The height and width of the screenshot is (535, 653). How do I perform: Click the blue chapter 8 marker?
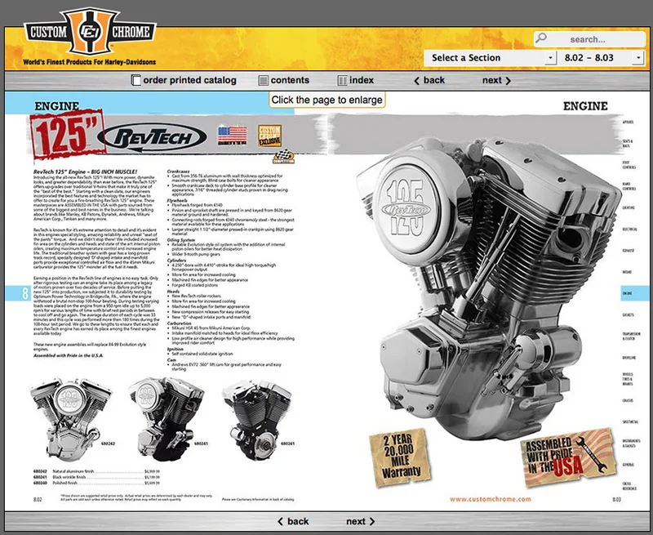pyautogui.click(x=17, y=293)
